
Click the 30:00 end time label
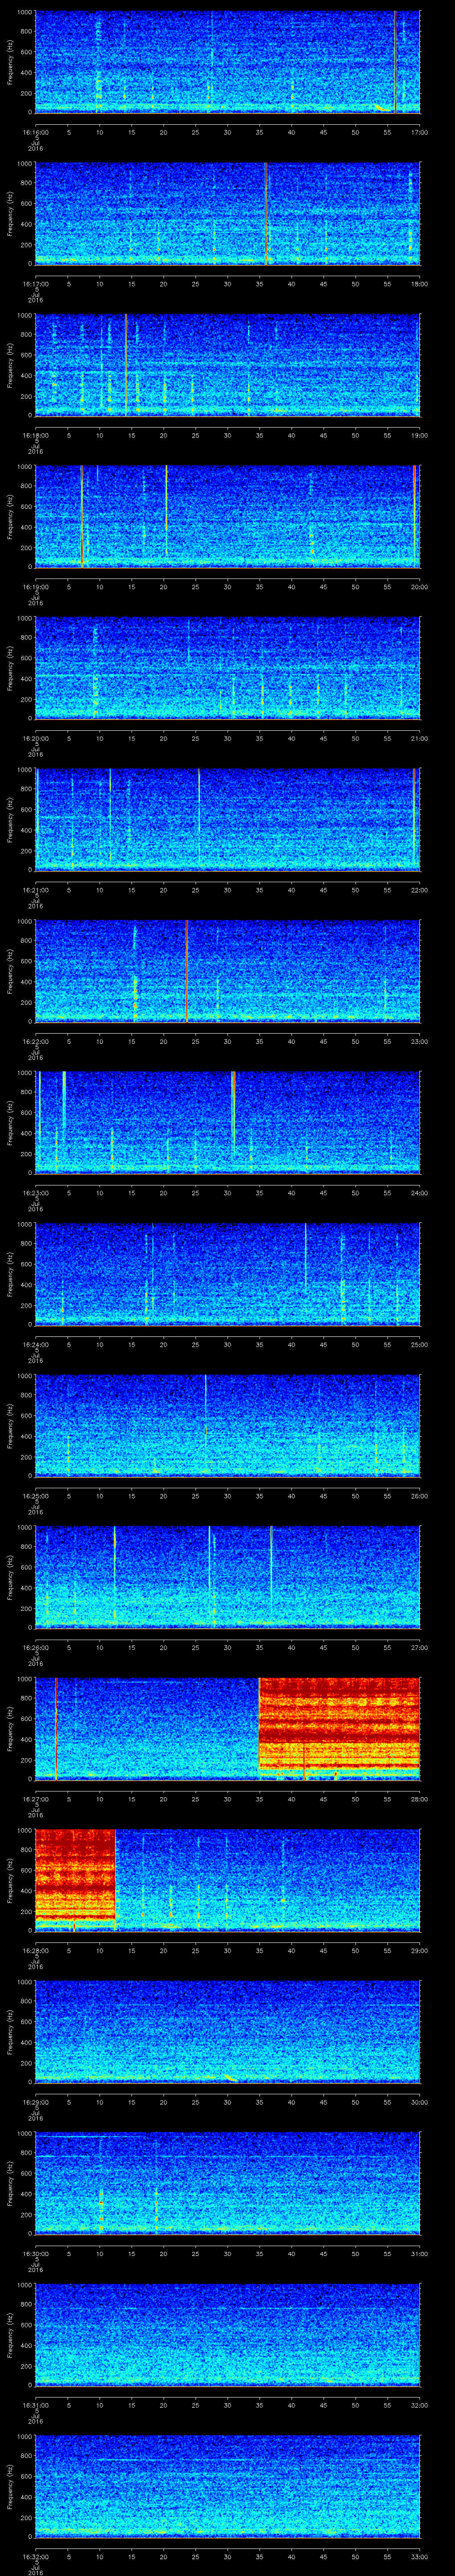pos(419,2102)
